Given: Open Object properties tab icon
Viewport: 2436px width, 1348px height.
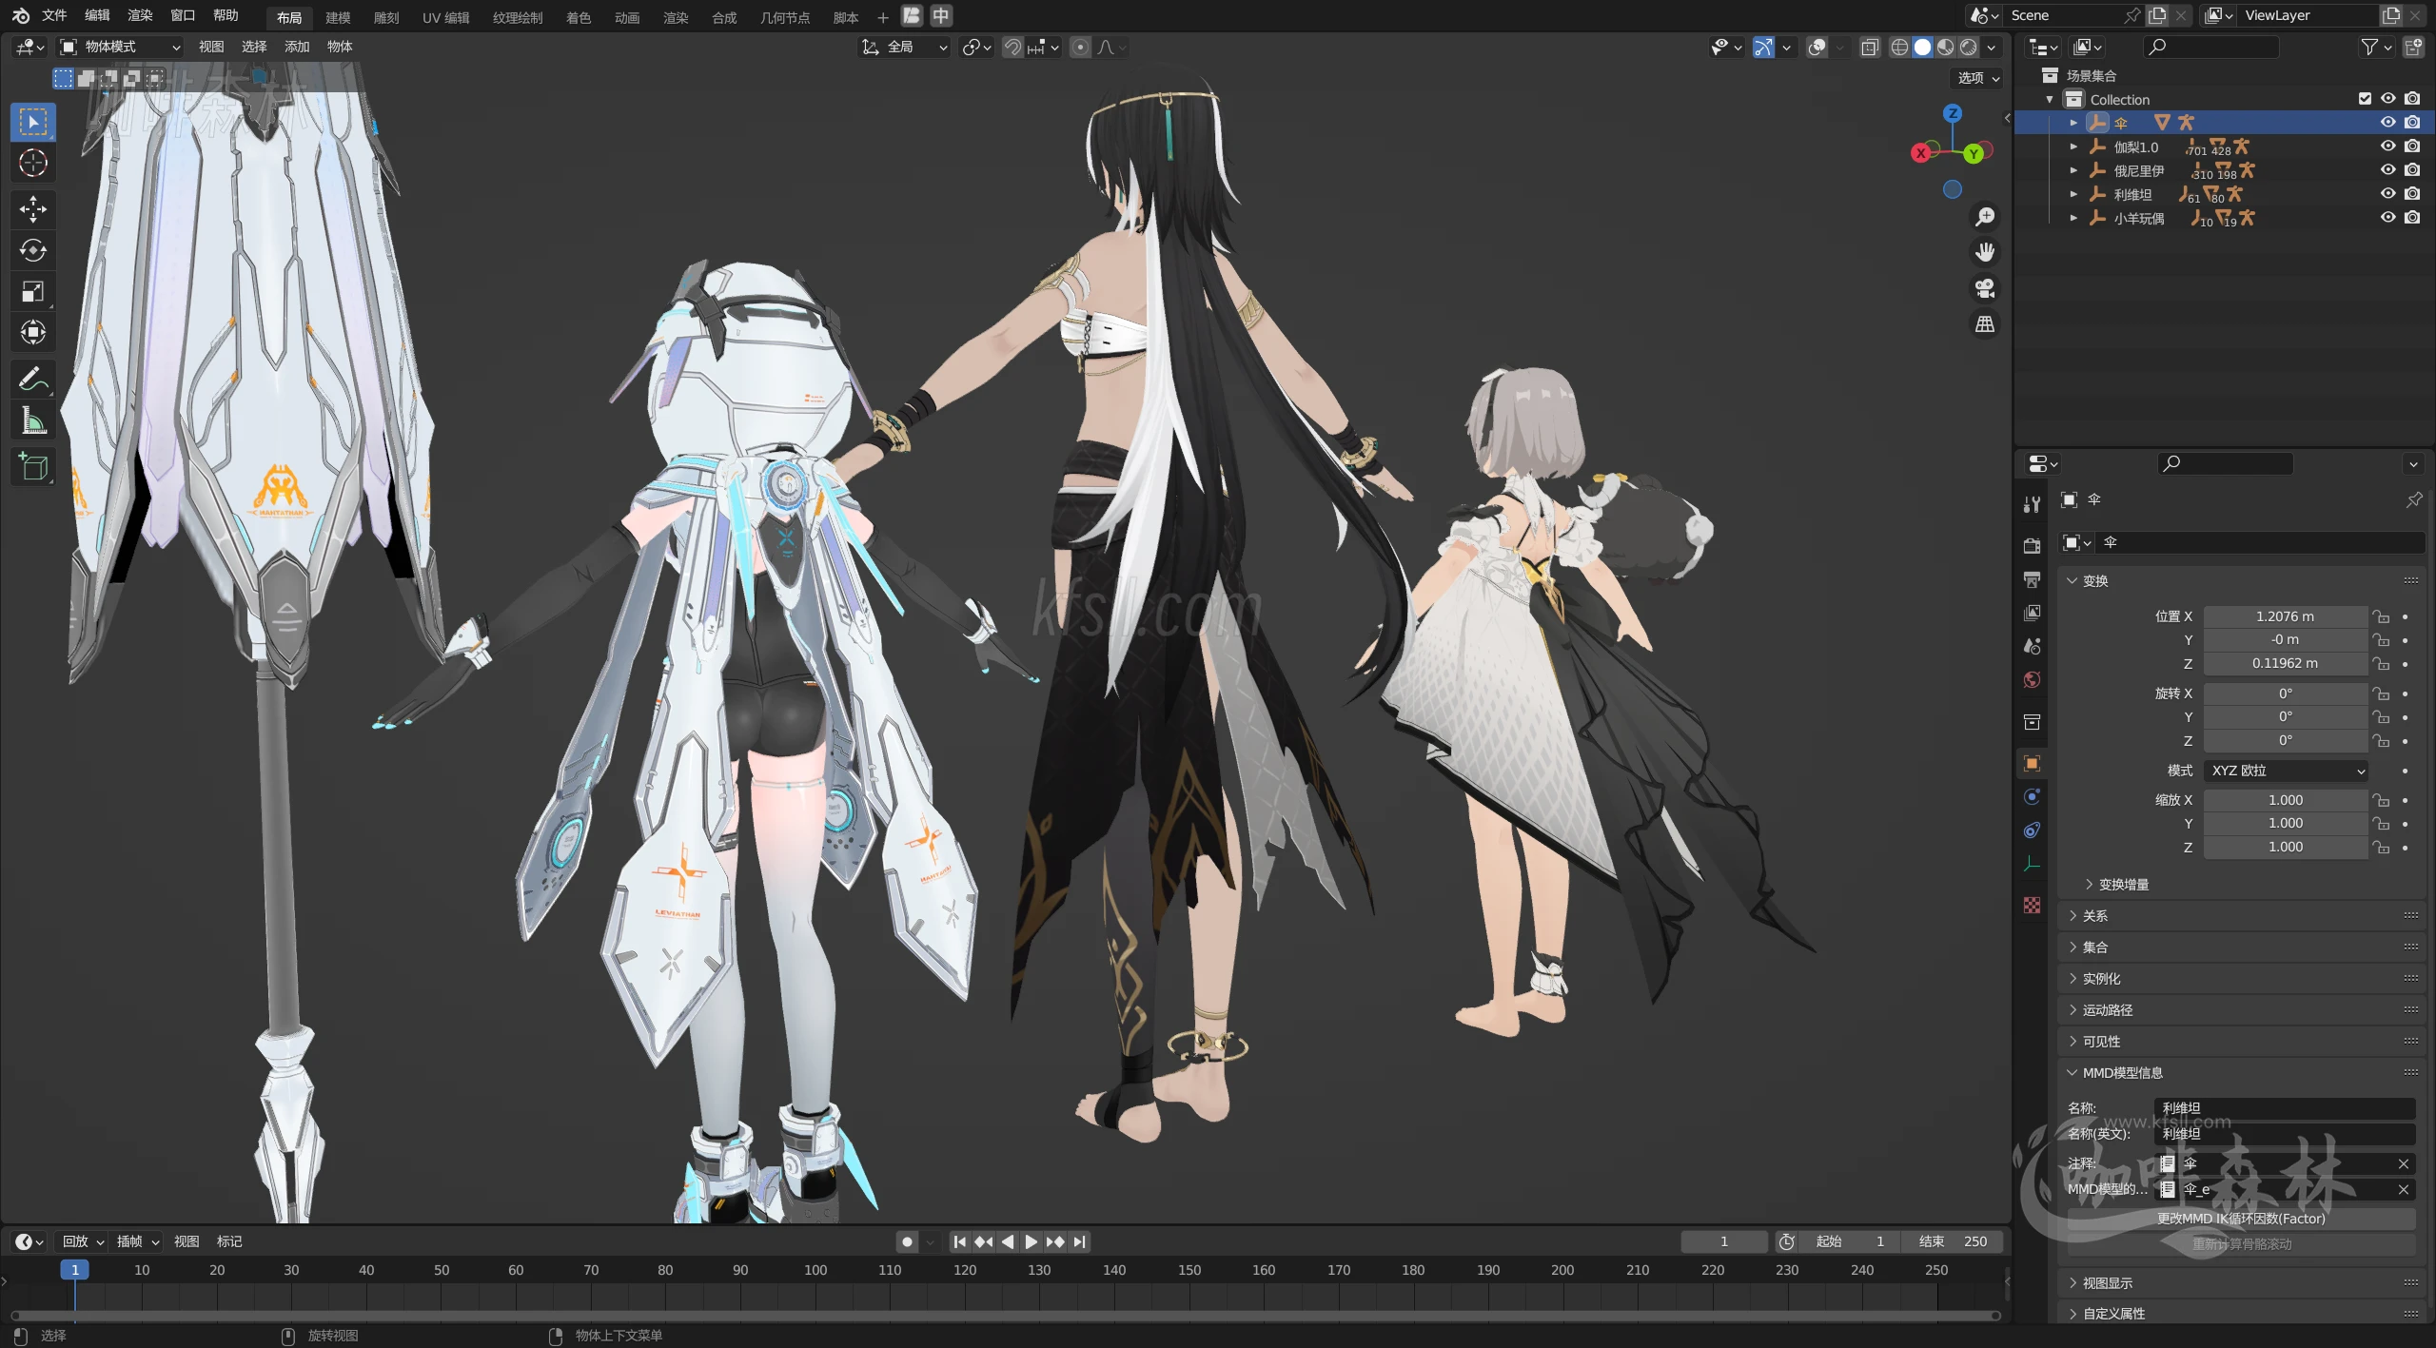Looking at the screenshot, I should pyautogui.click(x=2032, y=764).
